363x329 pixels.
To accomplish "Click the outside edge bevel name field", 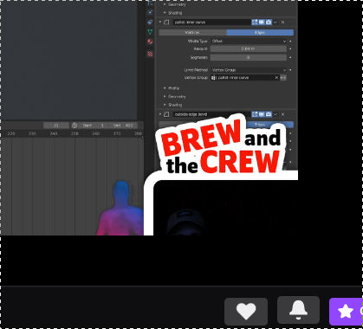I will pyautogui.click(x=212, y=114).
